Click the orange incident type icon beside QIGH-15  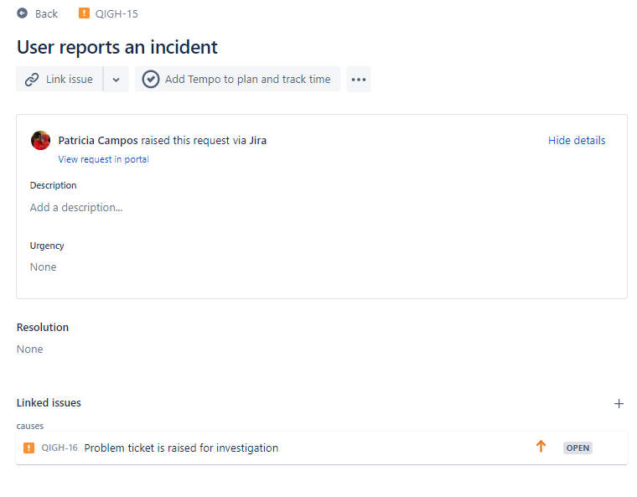pos(84,13)
